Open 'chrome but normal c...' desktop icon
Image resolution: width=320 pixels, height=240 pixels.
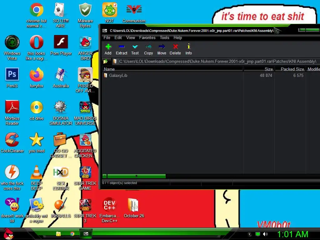tap(36, 15)
